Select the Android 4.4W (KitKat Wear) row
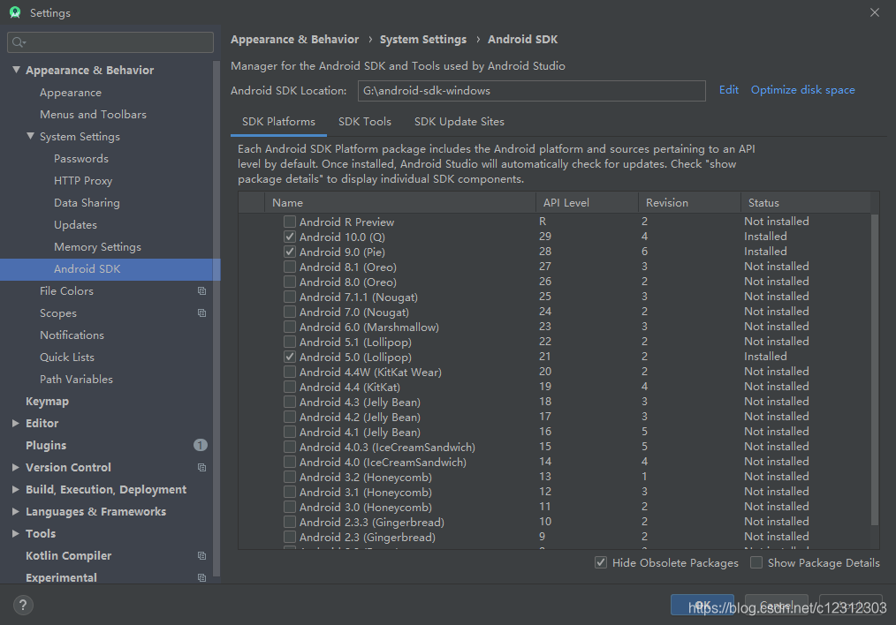This screenshot has height=625, width=896. tap(554, 372)
